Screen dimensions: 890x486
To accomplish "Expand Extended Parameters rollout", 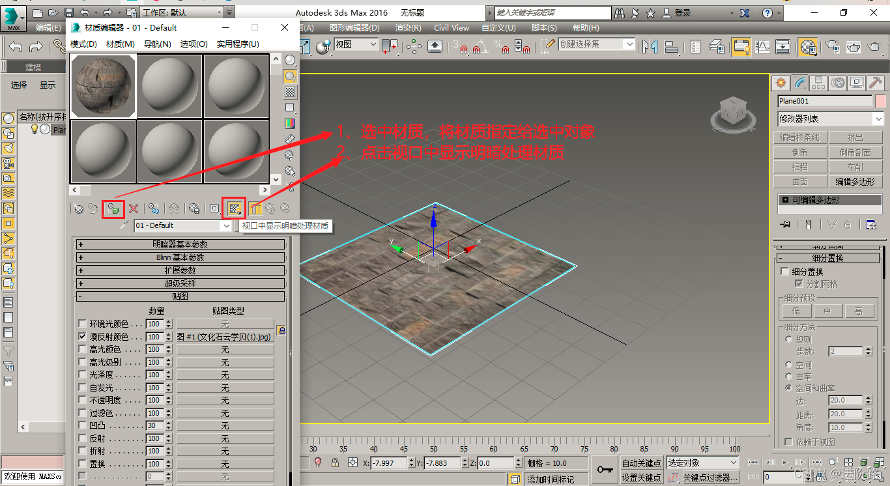I will [x=180, y=270].
